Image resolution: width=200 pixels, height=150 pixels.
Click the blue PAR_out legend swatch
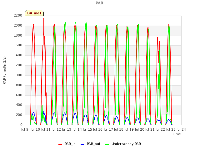[82, 144]
